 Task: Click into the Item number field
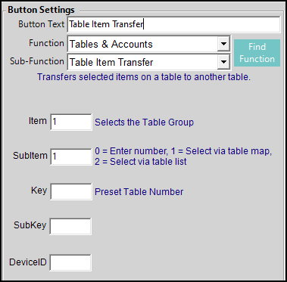point(71,122)
